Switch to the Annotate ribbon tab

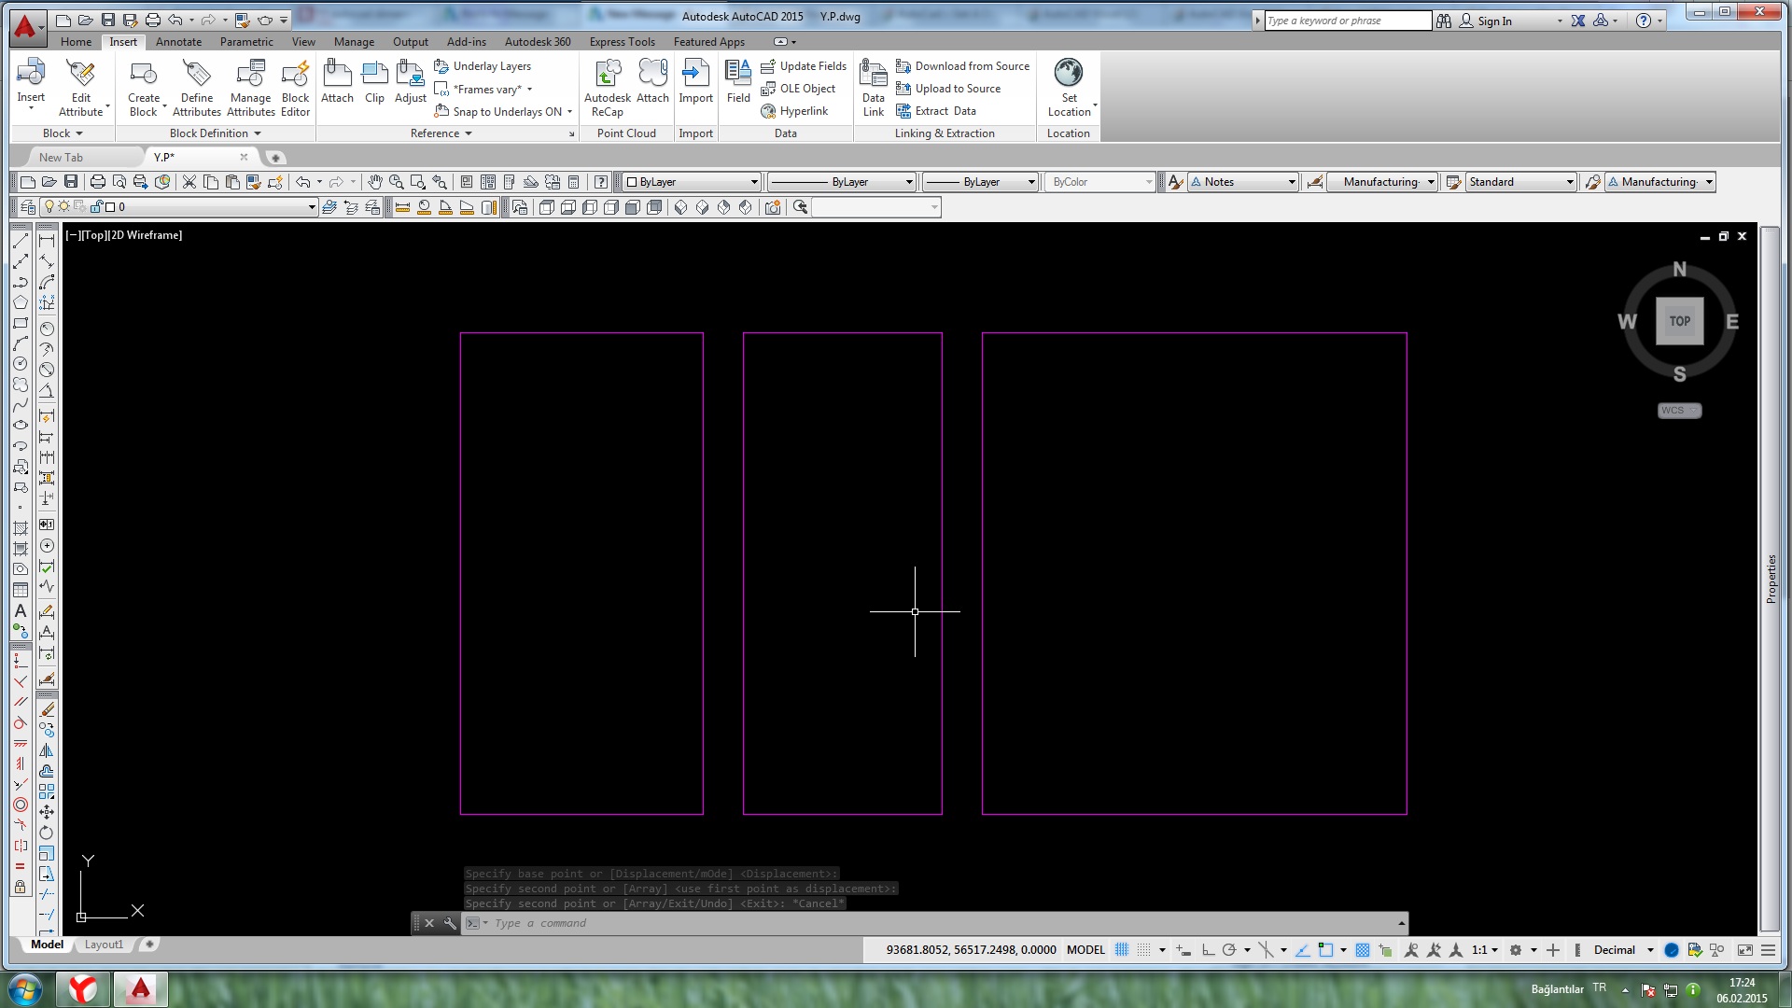click(x=178, y=42)
